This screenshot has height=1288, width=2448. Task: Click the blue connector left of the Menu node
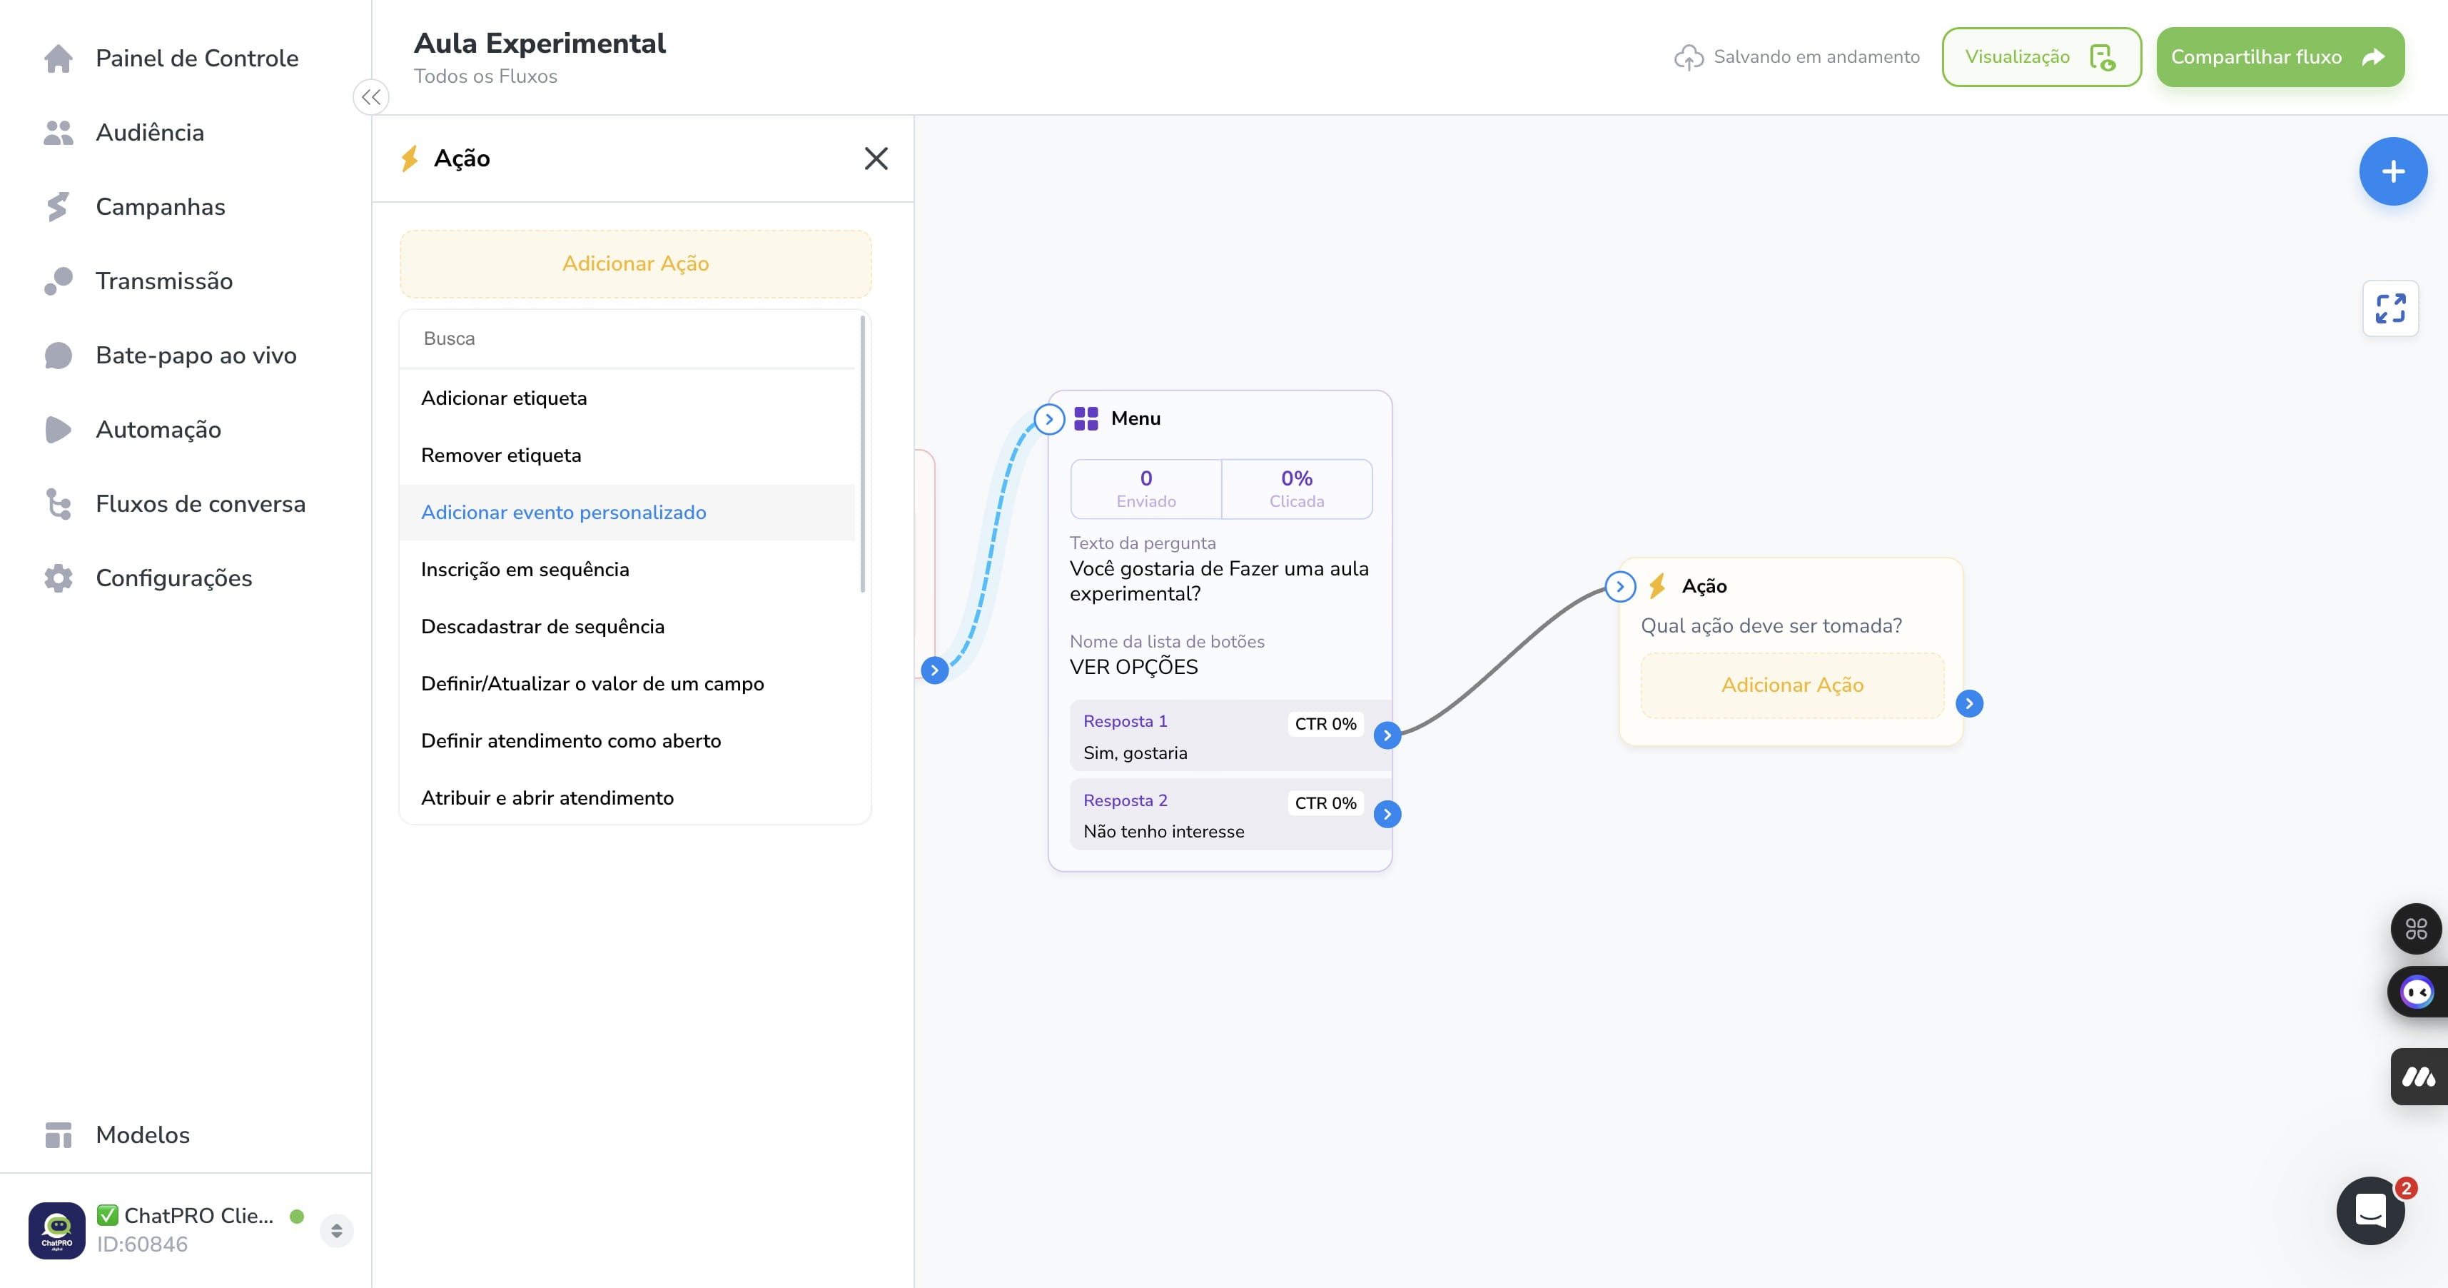(934, 670)
